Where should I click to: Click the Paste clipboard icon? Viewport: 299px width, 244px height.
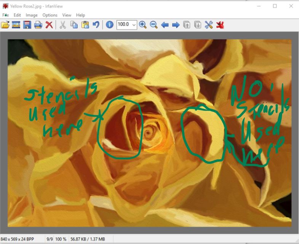[x=85, y=25]
